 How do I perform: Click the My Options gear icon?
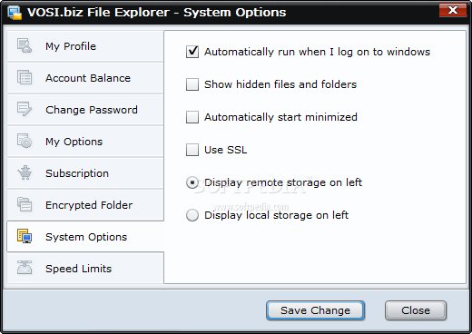coord(25,141)
